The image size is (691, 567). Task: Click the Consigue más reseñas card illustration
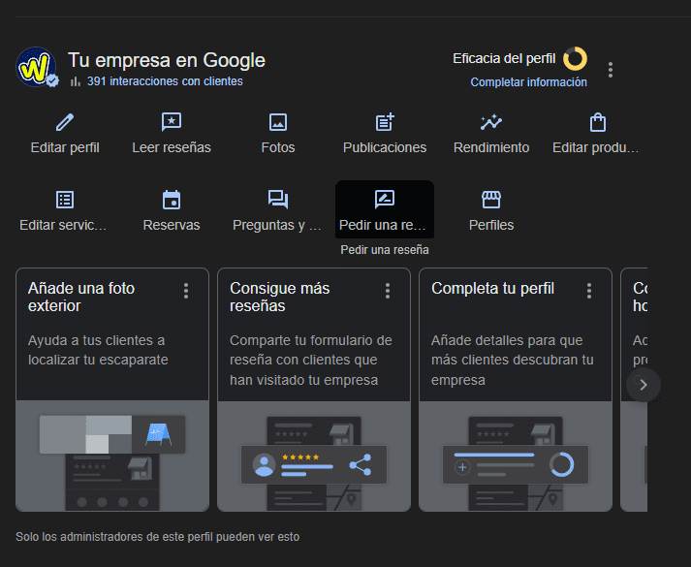coord(310,456)
